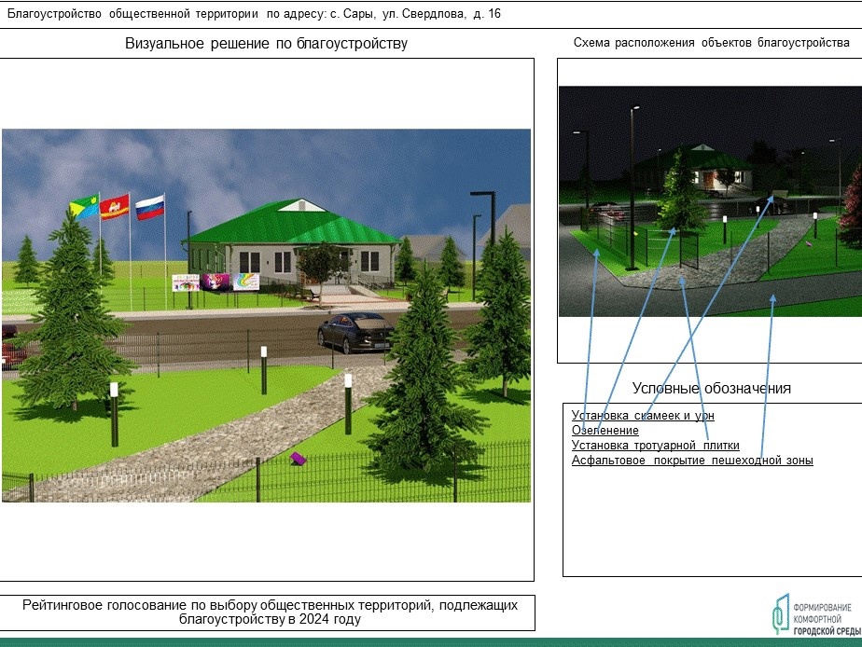
Task: Click the legend link 'Озеленение'
Action: point(605,430)
